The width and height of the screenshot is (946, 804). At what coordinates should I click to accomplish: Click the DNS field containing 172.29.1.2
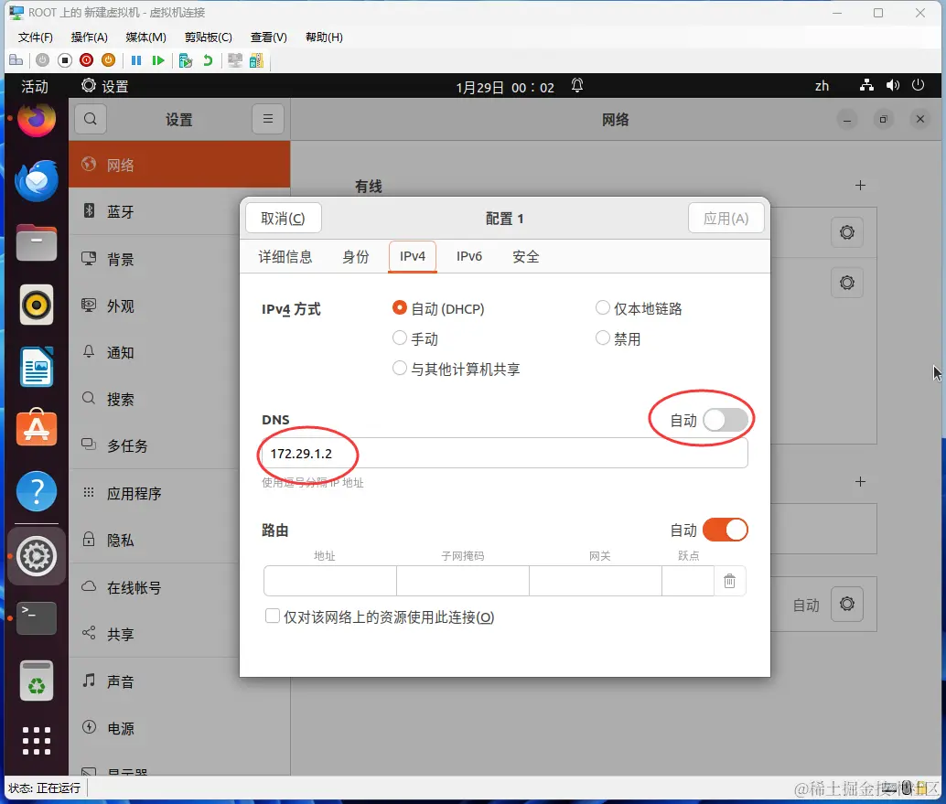(503, 452)
